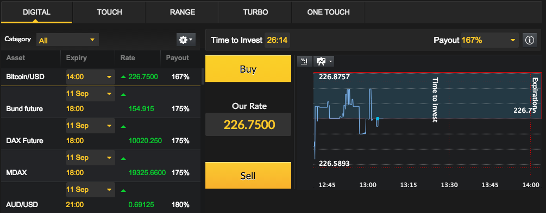Open the Payout 167% dropdown
Image resolution: width=546 pixels, height=213 pixels.
click(x=489, y=40)
